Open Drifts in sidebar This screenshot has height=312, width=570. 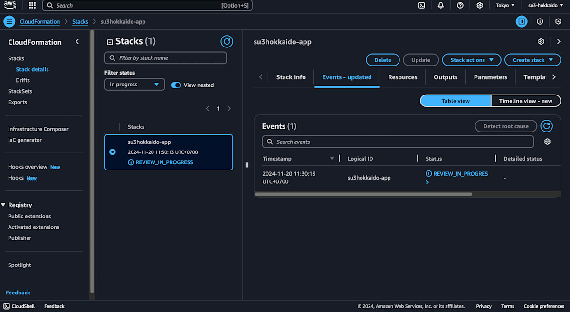[x=23, y=80]
